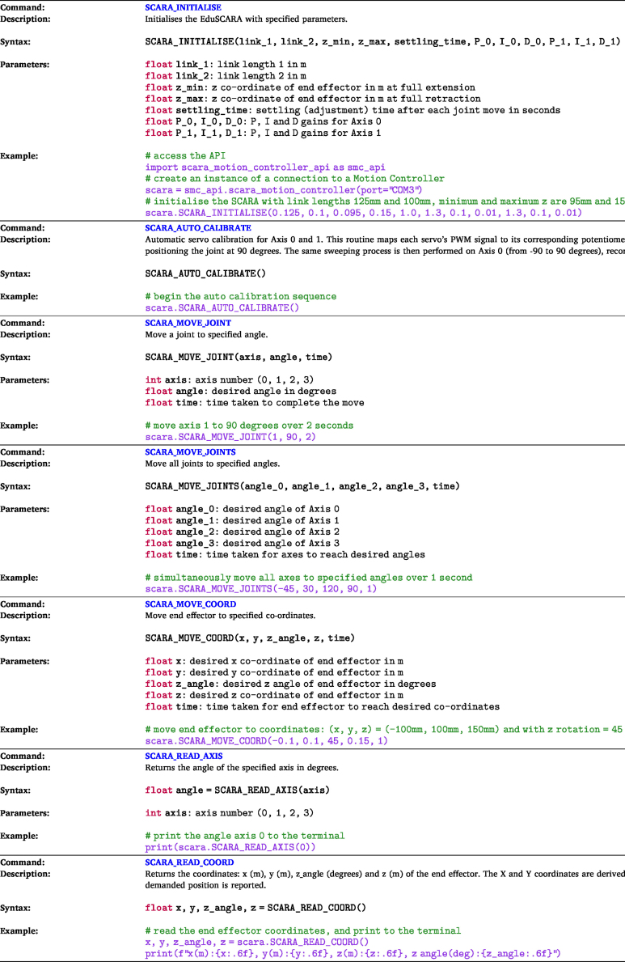Click '# simultaneously move all axes' comment
Screen dimensions: 625x962
point(309,578)
